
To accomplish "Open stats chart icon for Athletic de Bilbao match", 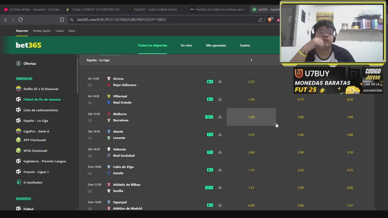I will (220, 188).
